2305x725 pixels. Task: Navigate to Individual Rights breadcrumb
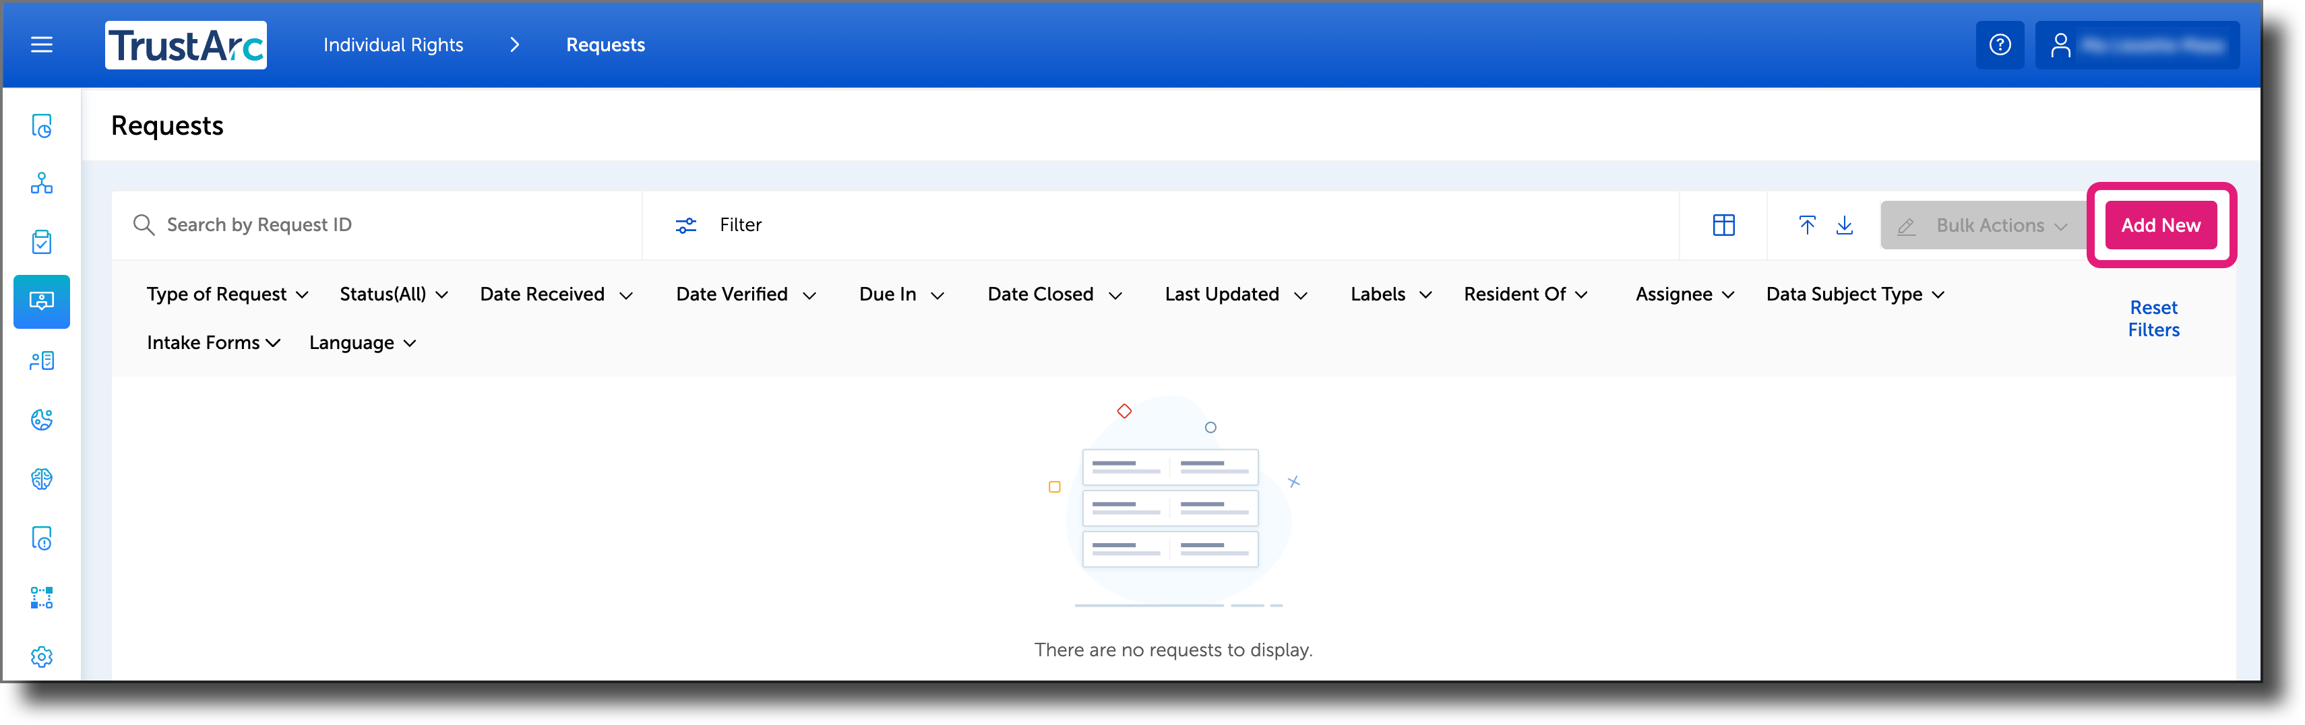(393, 44)
